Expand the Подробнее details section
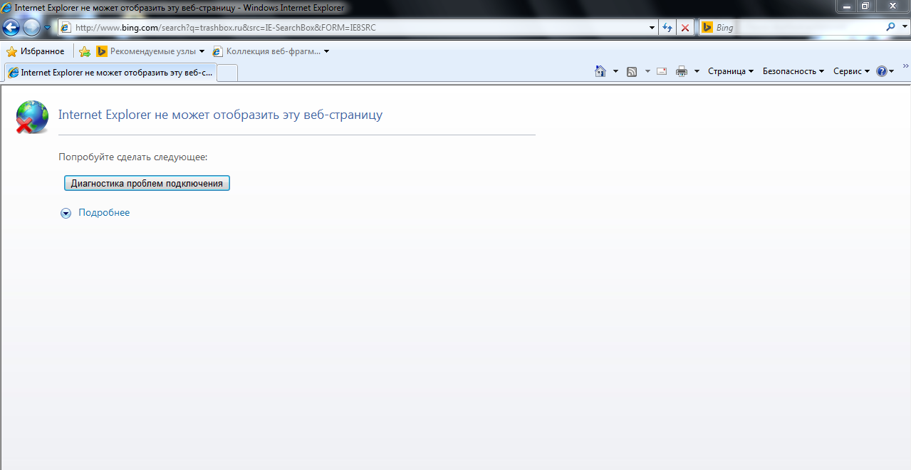Screen dimensions: 911x470 (x=66, y=213)
